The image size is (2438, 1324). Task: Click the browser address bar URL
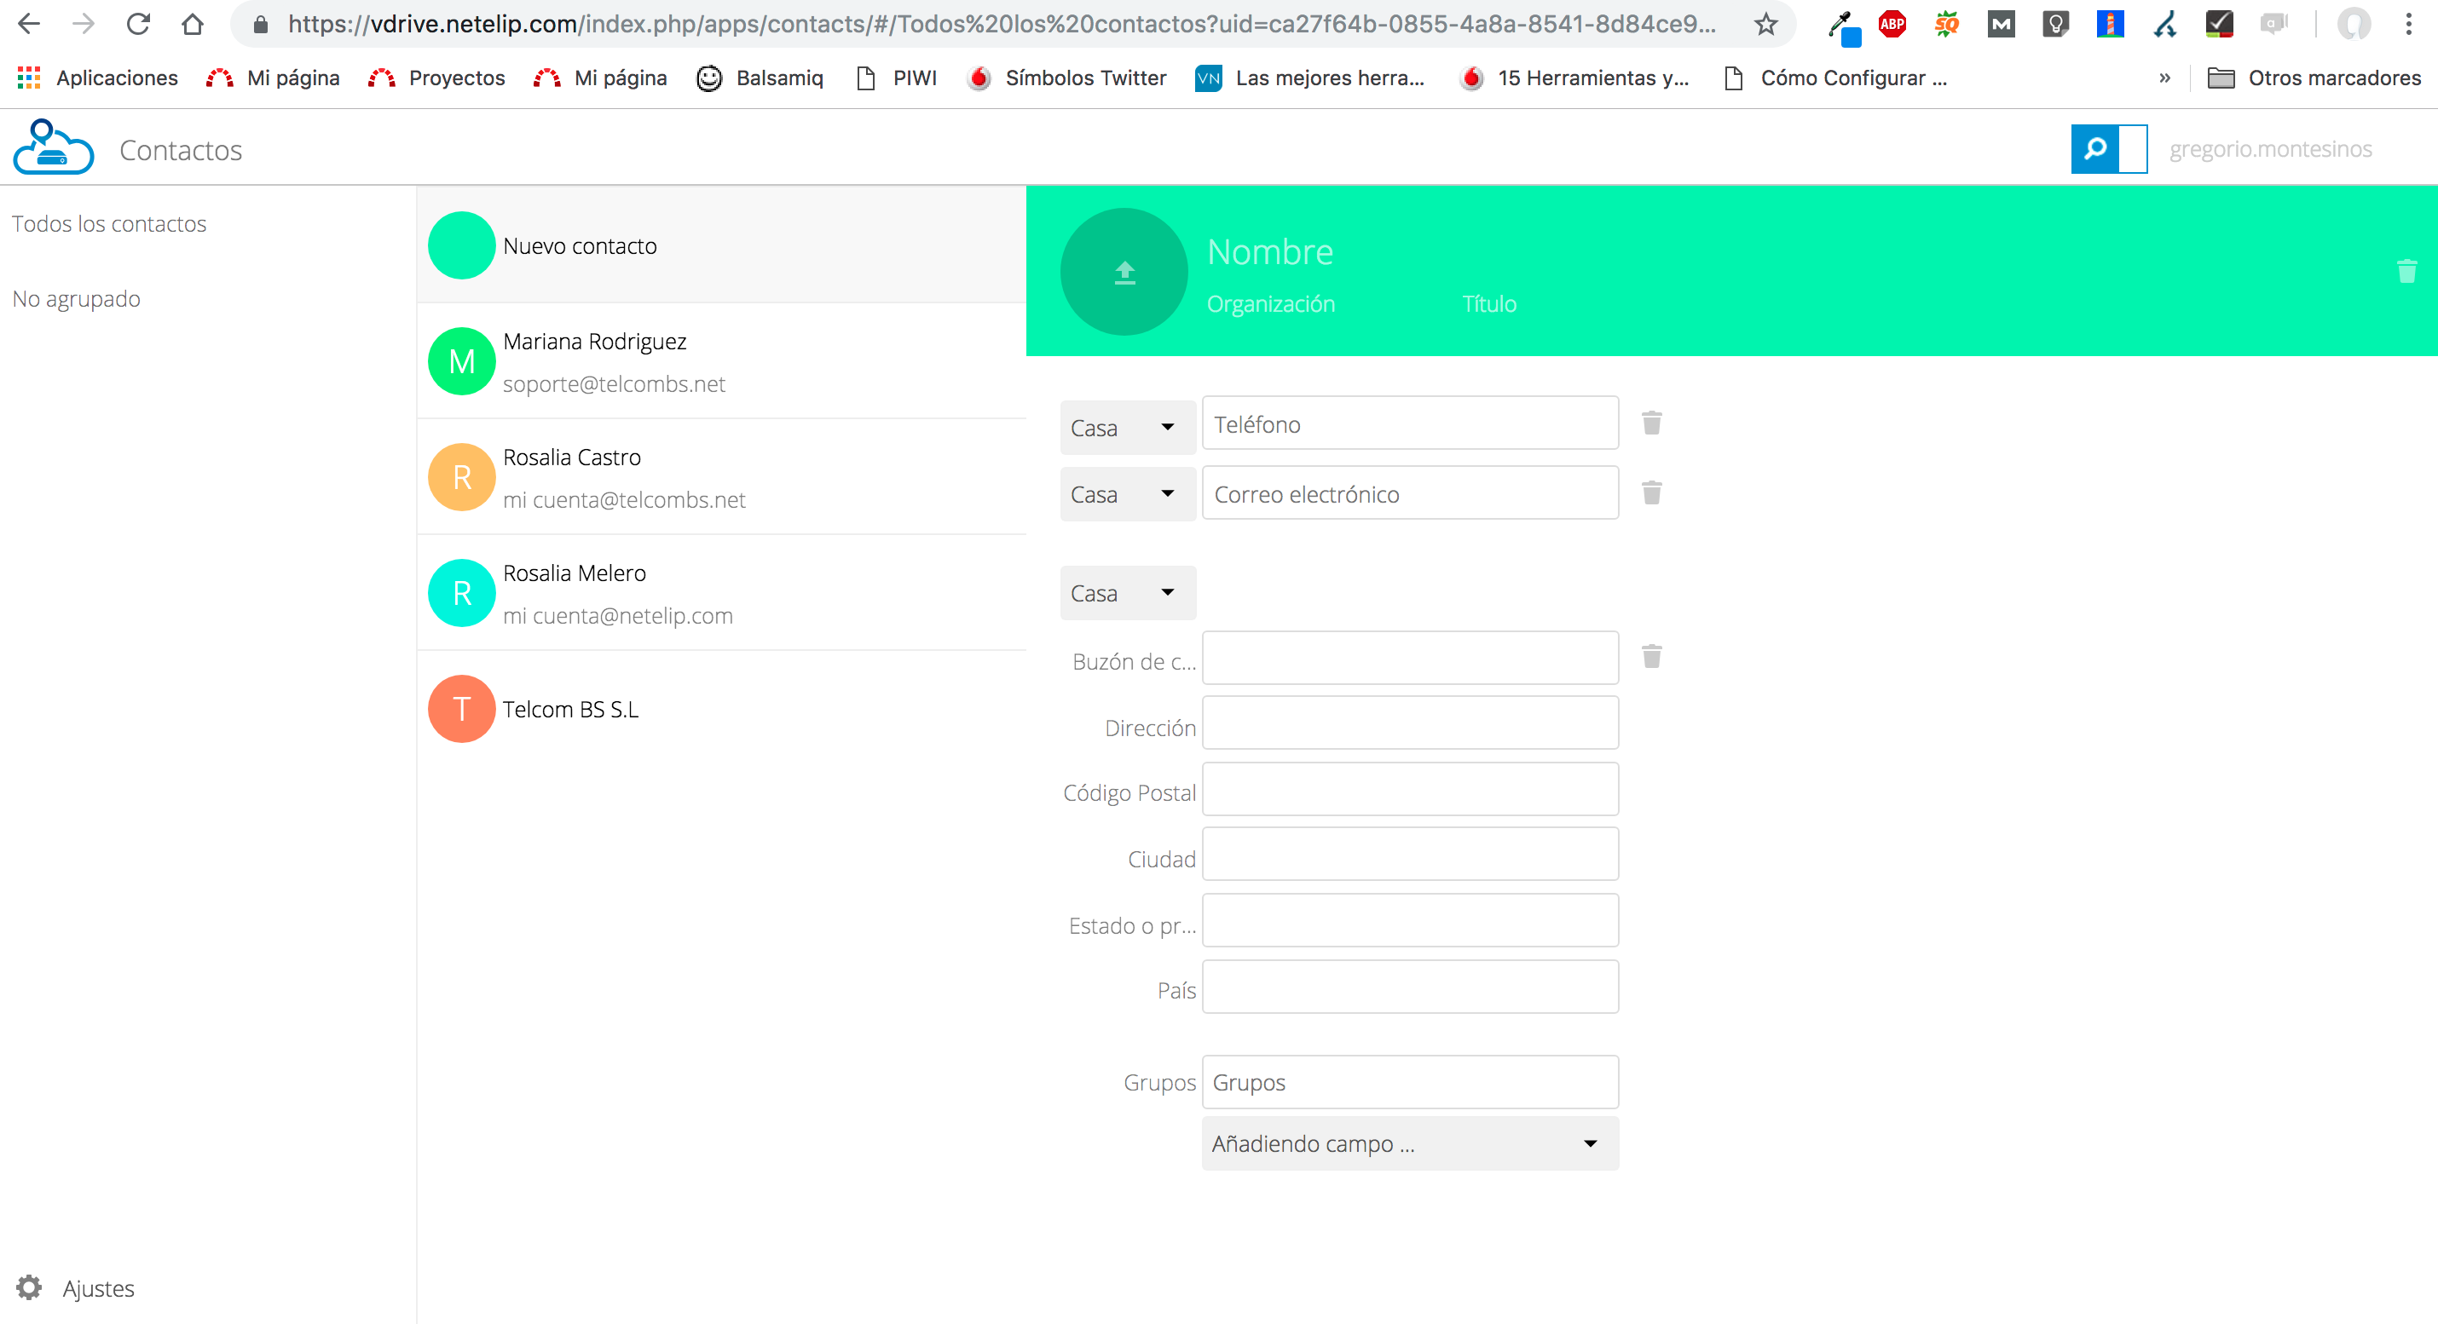1002,24
